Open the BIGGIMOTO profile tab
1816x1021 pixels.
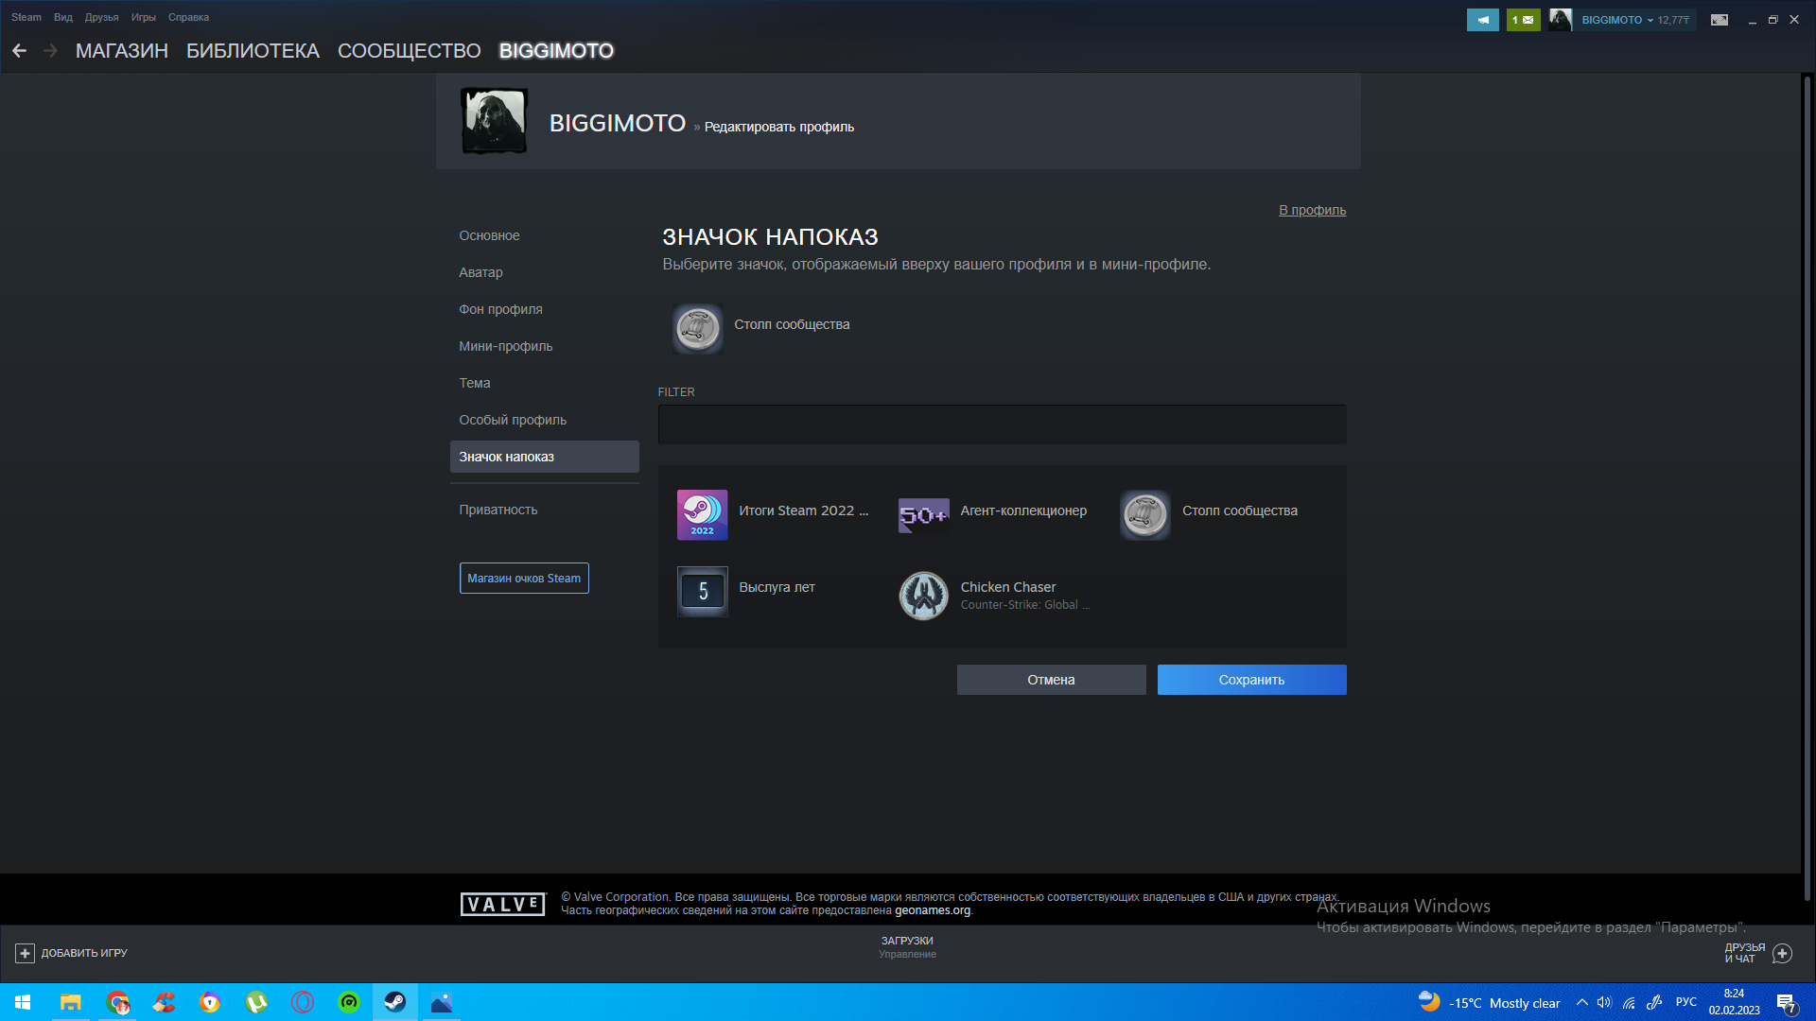[556, 51]
